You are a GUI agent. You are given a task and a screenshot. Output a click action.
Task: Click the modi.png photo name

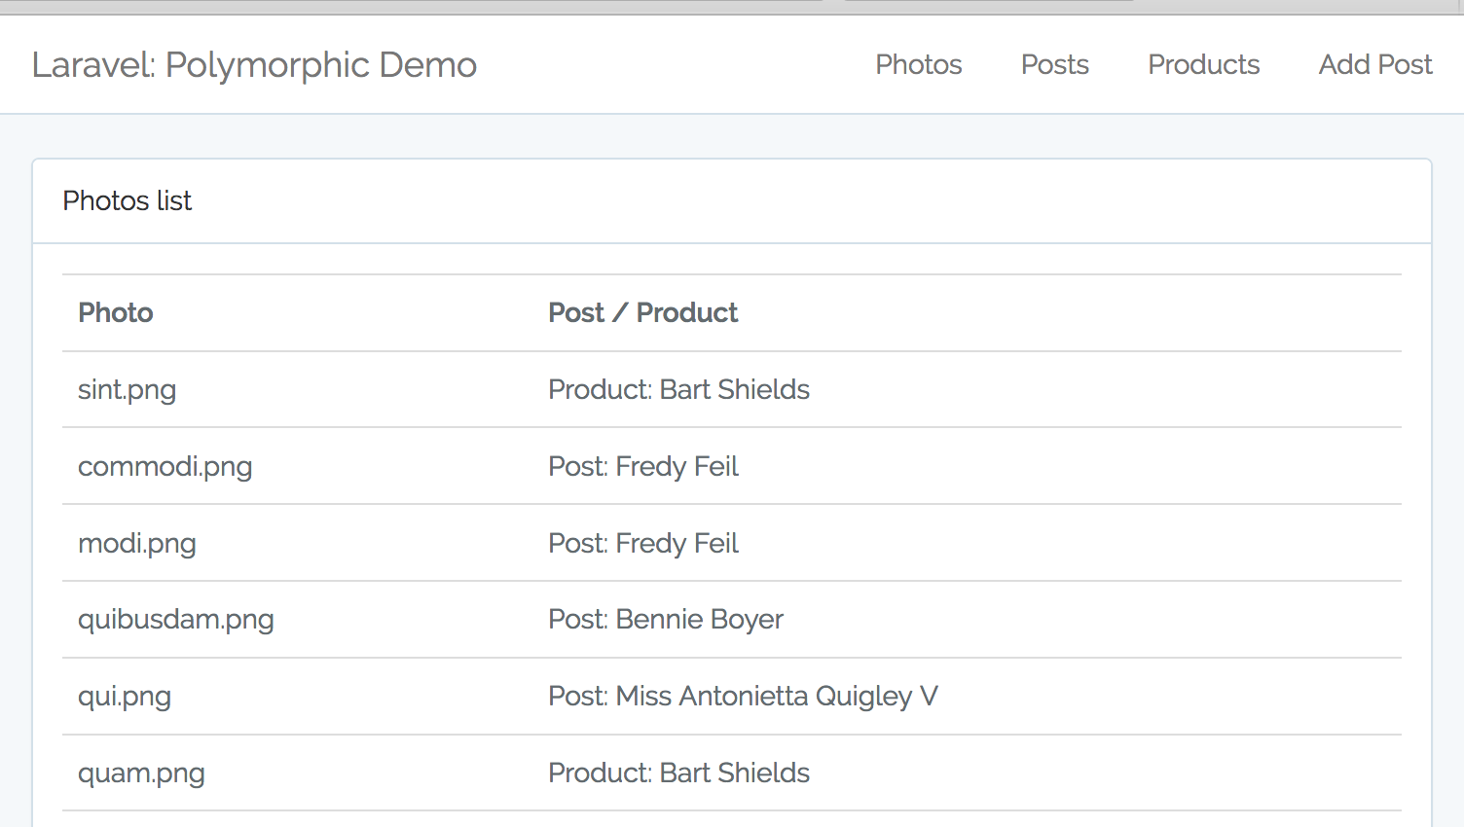[136, 543]
